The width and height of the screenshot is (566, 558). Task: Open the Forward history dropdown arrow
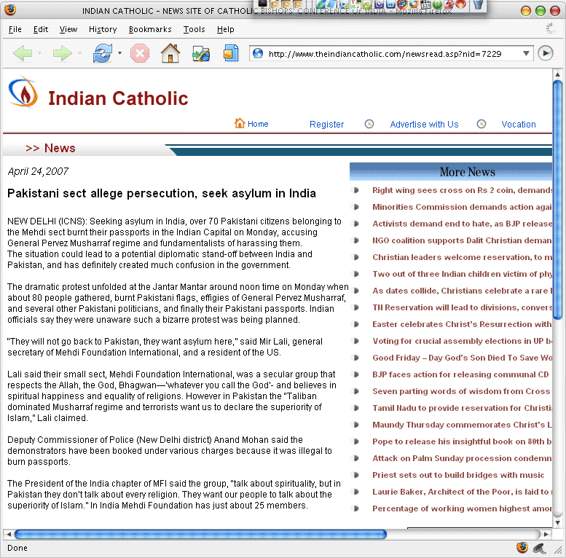point(79,53)
